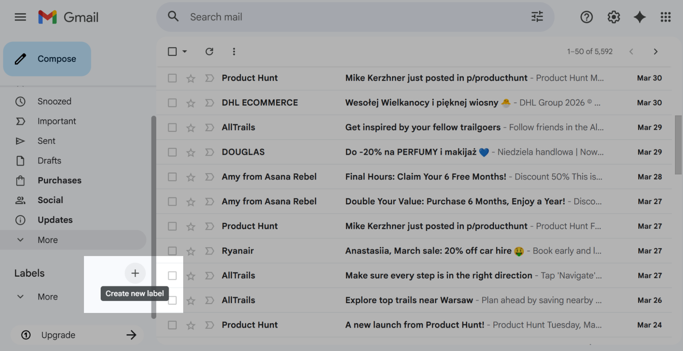Create a new label with plus icon
This screenshot has height=351, width=683.
coord(135,273)
